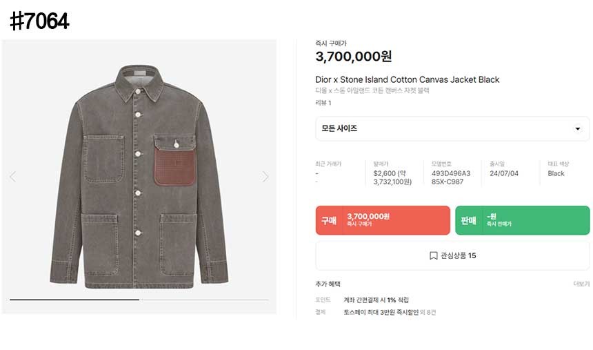Show the next product image arrow
Image resolution: width=593 pixels, height=350 pixels.
click(265, 177)
